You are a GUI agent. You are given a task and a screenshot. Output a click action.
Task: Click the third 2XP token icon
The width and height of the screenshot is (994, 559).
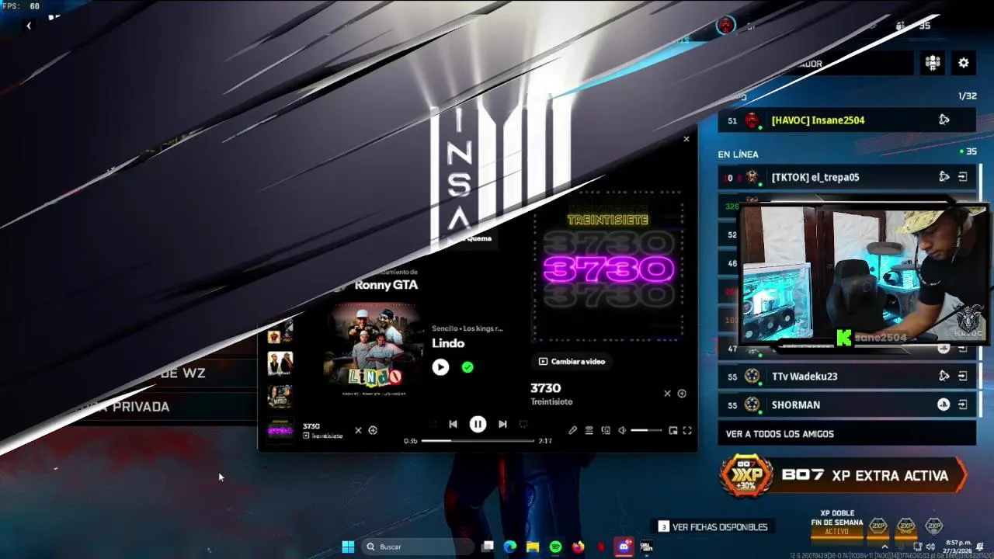[x=933, y=526]
